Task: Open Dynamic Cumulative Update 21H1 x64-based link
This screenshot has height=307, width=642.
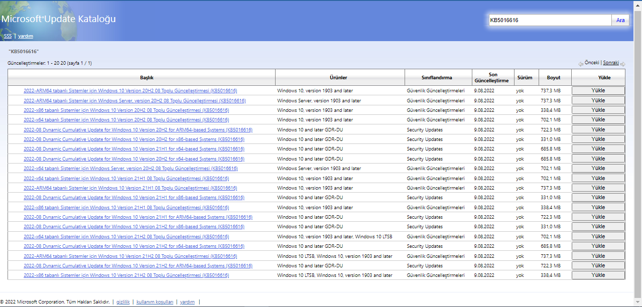Action: [x=134, y=149]
